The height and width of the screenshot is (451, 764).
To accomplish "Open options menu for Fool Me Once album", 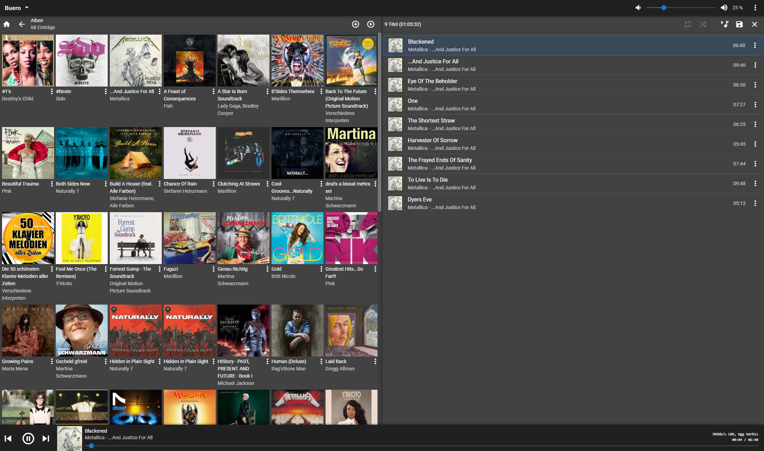I will click(x=106, y=269).
